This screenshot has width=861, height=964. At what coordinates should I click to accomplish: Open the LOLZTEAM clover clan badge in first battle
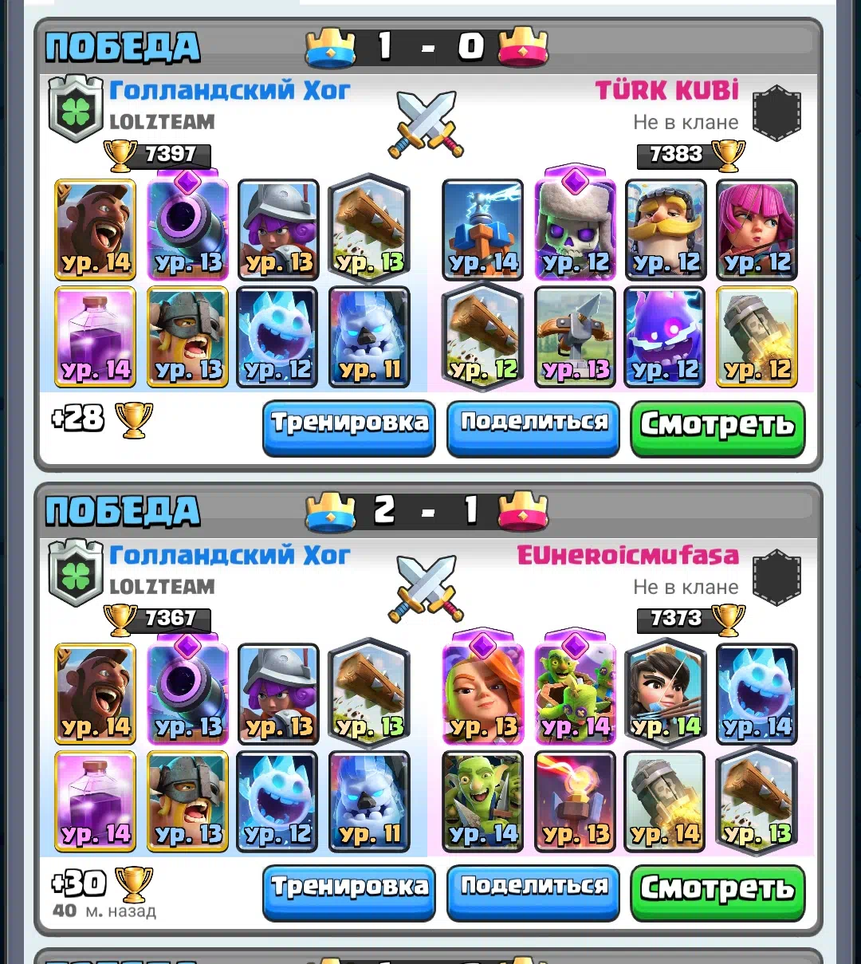(x=76, y=109)
